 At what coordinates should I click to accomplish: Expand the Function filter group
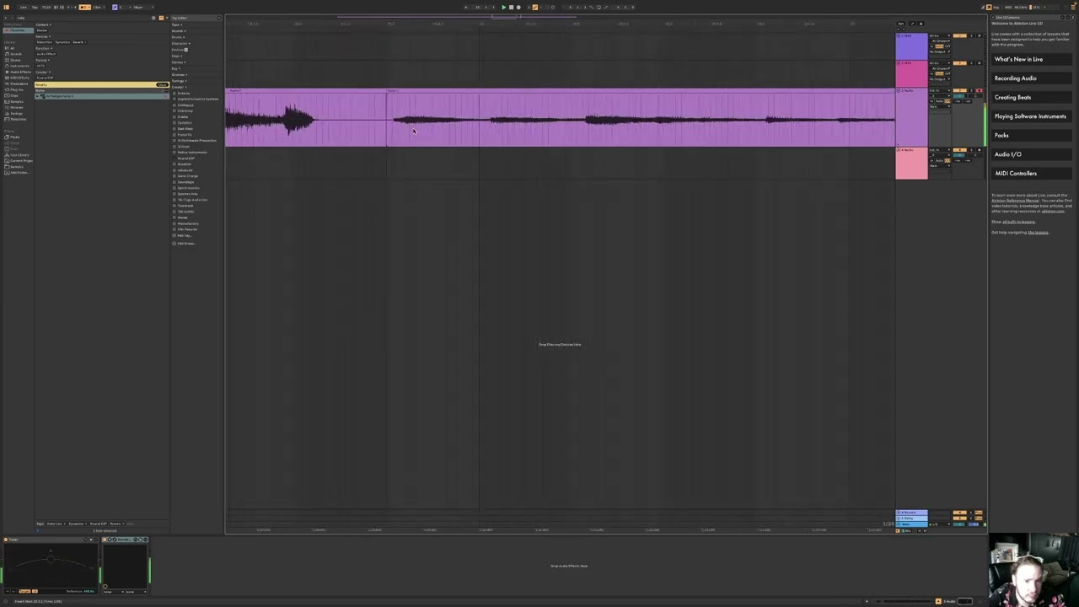point(44,48)
